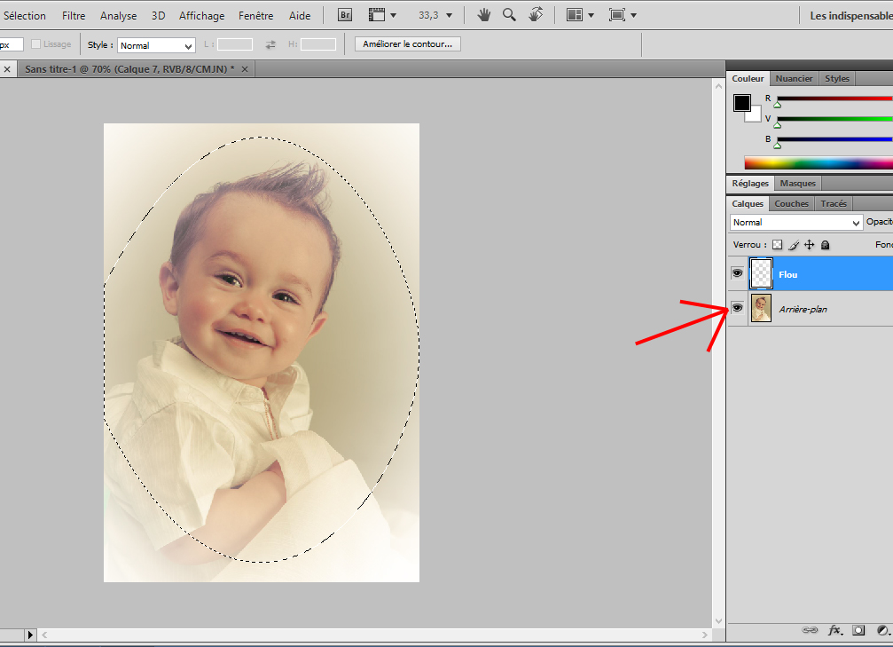The image size is (893, 647).
Task: Lock image pixels using brush lock icon
Action: pos(794,245)
